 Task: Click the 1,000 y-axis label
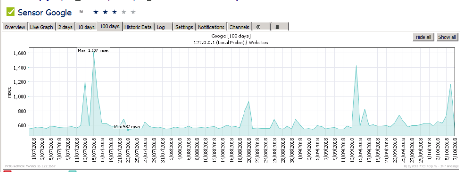click(20, 96)
